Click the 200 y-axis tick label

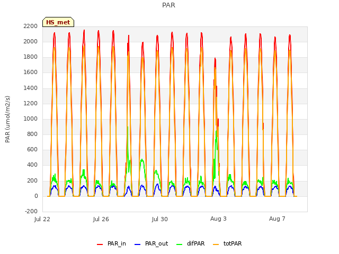coord(32,180)
